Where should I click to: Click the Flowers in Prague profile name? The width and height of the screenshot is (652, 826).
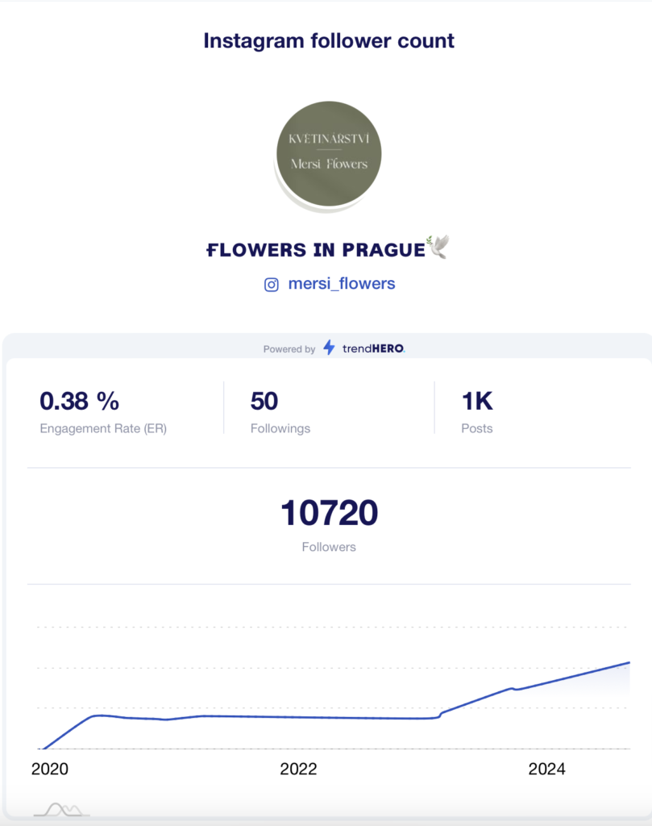315,250
